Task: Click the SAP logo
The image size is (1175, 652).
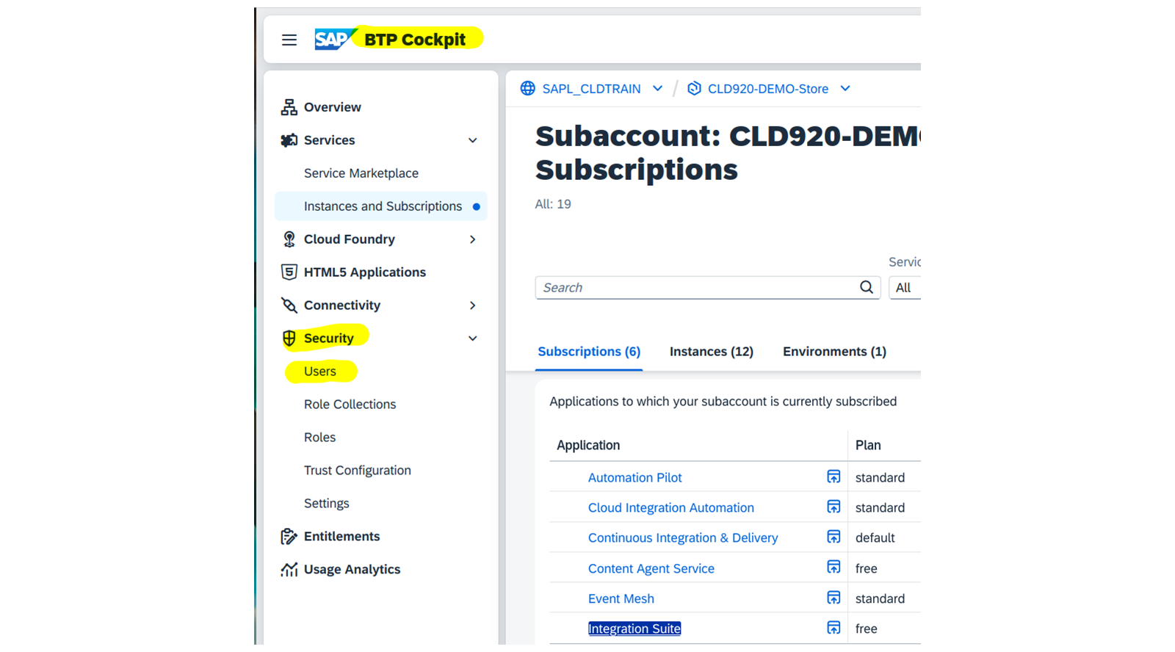Action: point(334,39)
